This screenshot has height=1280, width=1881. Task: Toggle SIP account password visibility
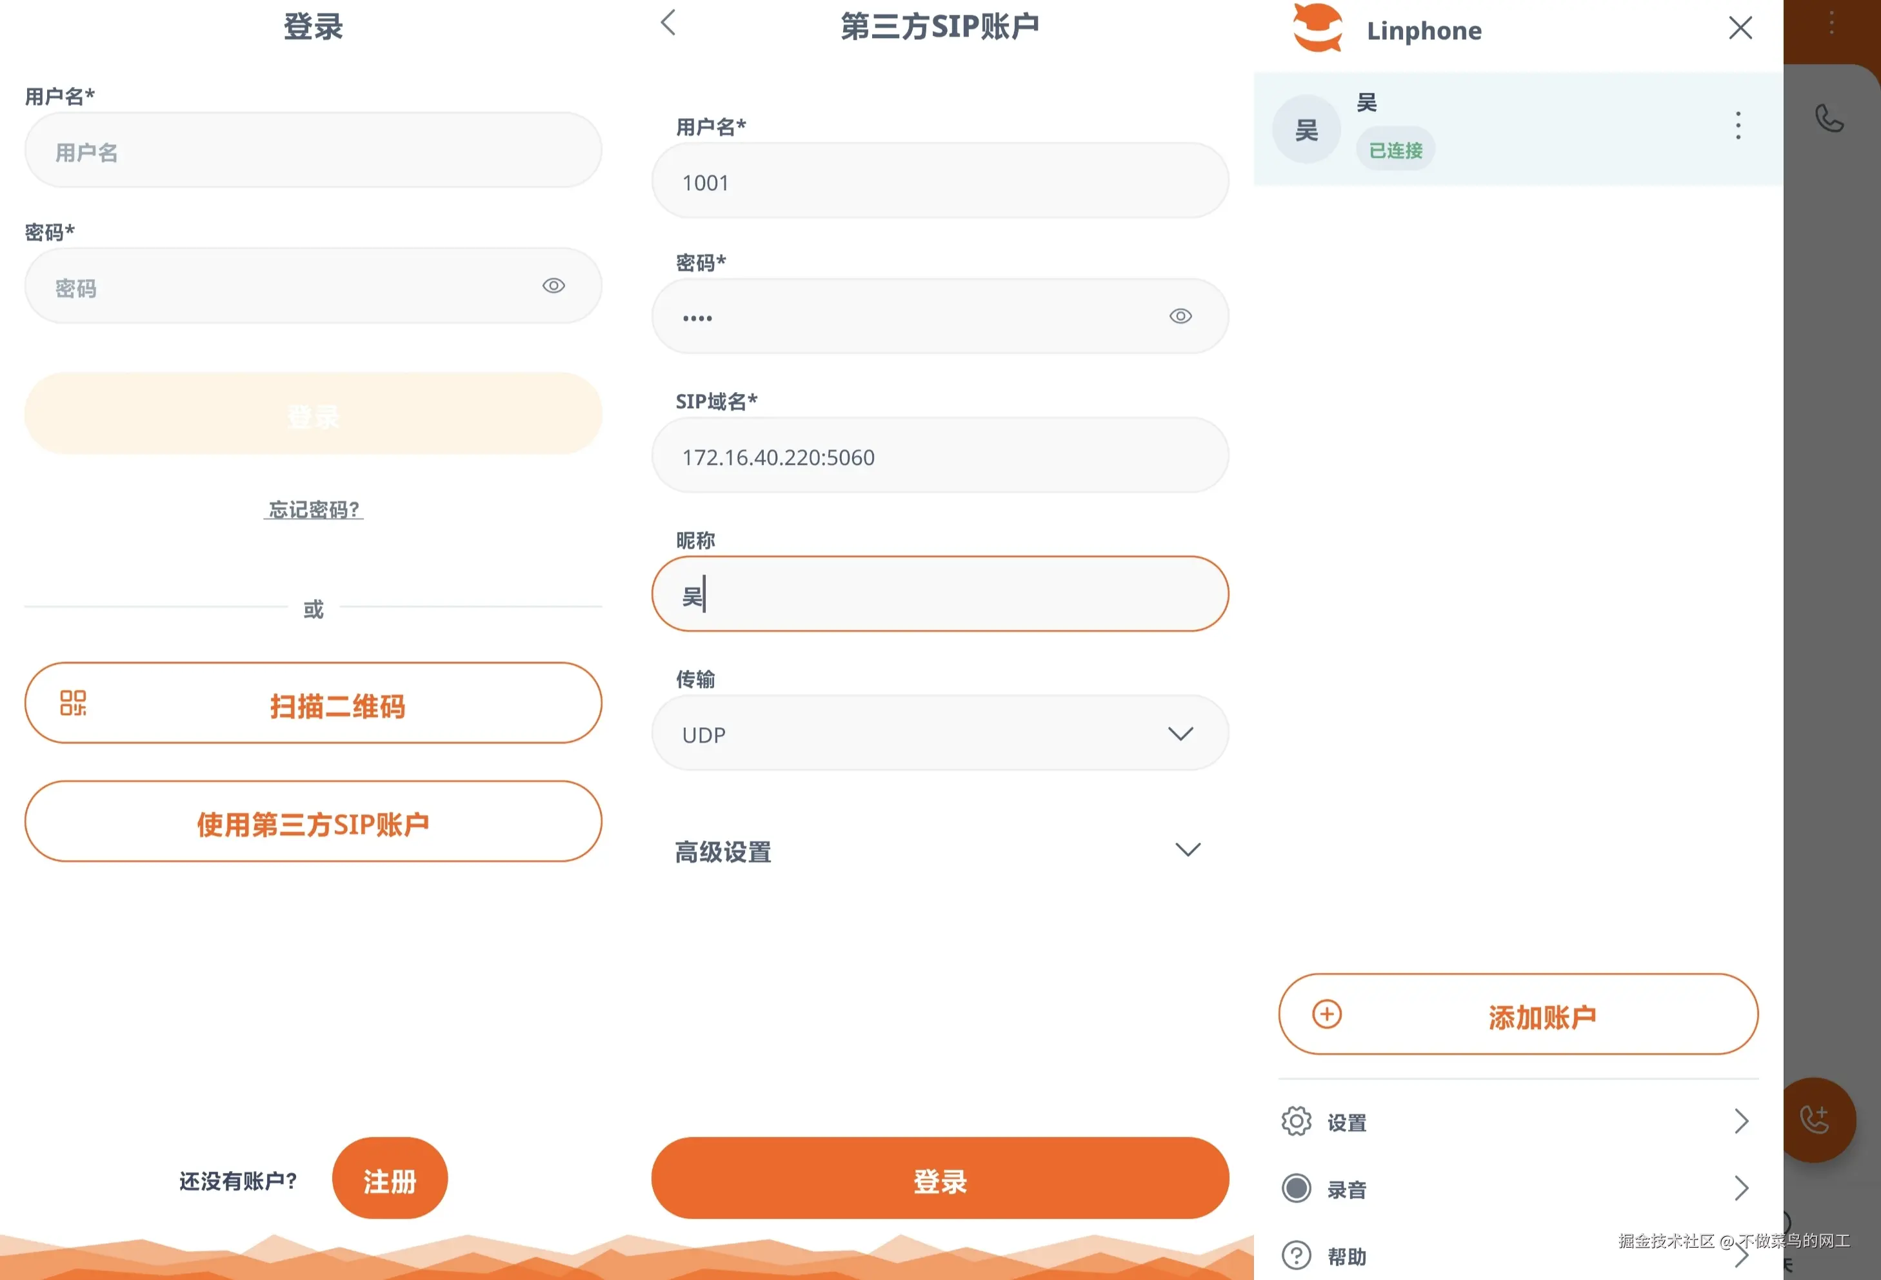(1180, 317)
